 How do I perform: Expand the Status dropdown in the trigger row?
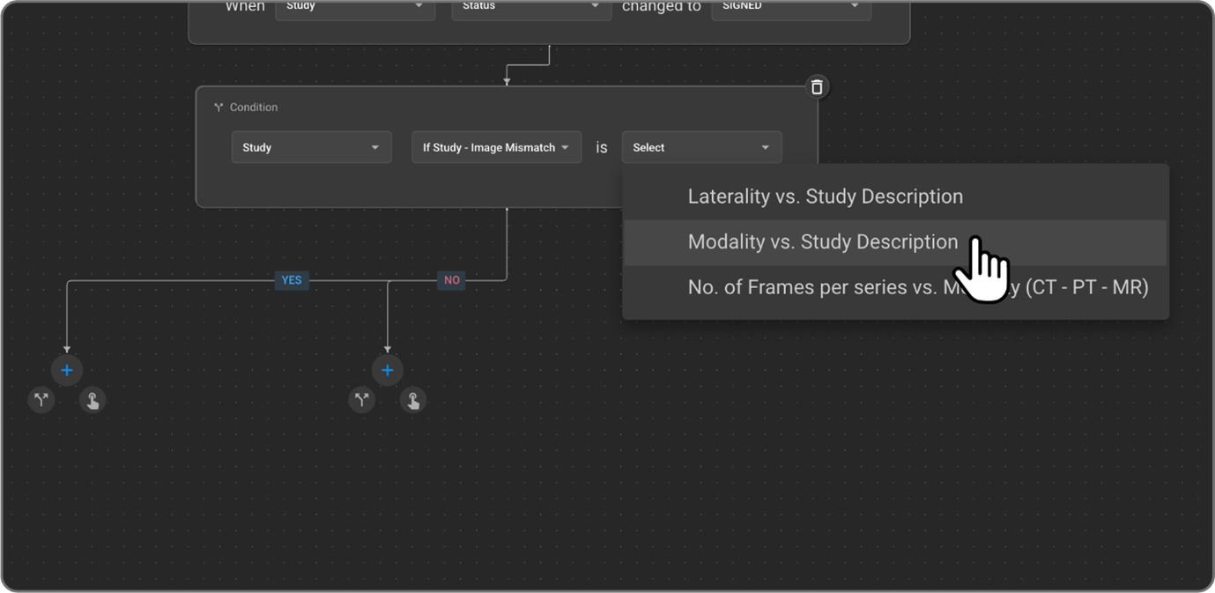(530, 7)
